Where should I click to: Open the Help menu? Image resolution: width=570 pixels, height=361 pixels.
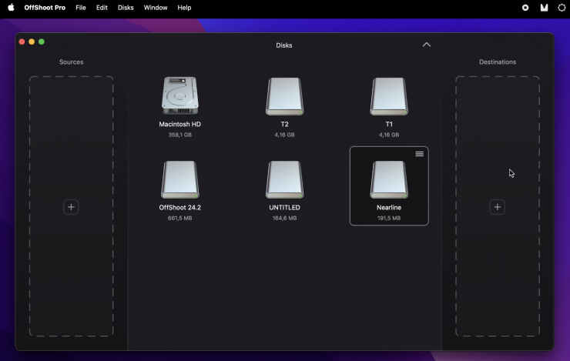[x=184, y=8]
